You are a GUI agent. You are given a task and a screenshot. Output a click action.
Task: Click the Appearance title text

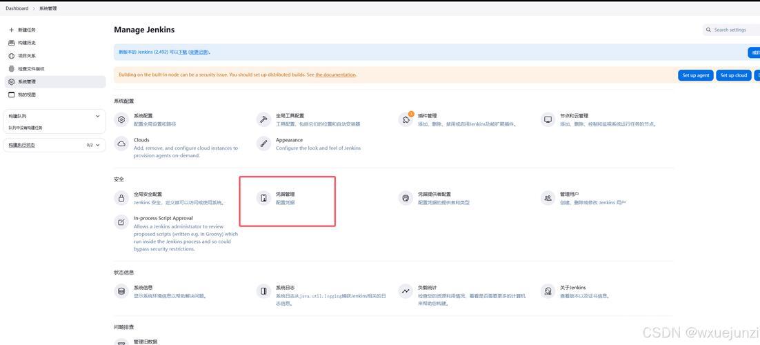pyautogui.click(x=290, y=140)
